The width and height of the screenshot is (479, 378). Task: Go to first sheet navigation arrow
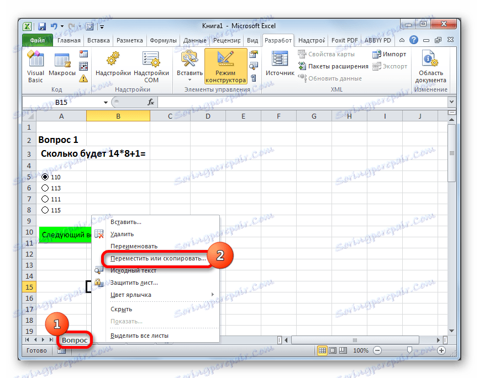point(27,339)
